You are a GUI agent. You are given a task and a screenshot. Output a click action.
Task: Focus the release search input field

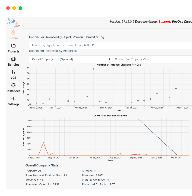point(110,46)
